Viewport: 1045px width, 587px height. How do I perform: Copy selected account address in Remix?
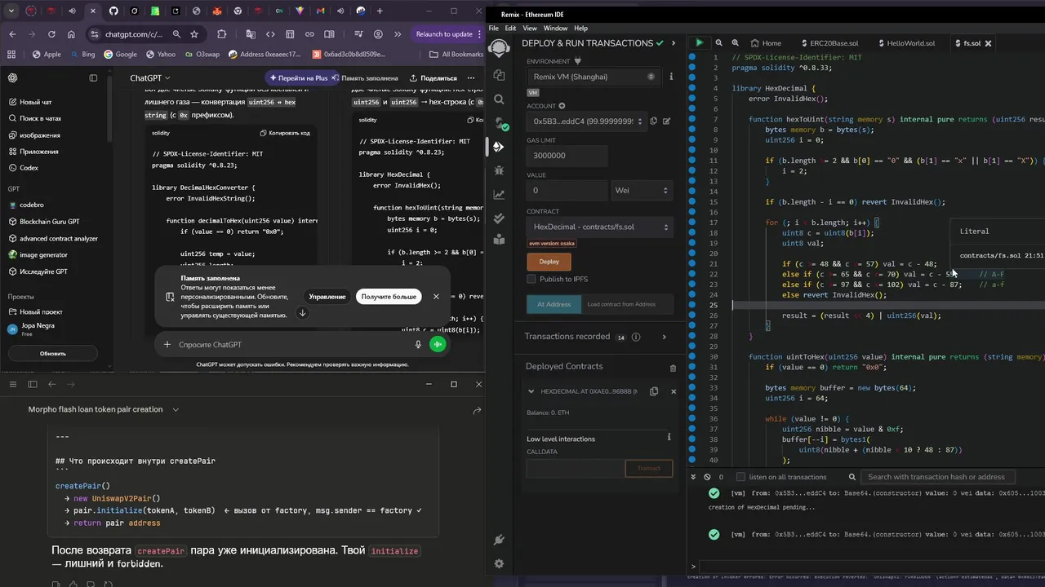tap(653, 121)
